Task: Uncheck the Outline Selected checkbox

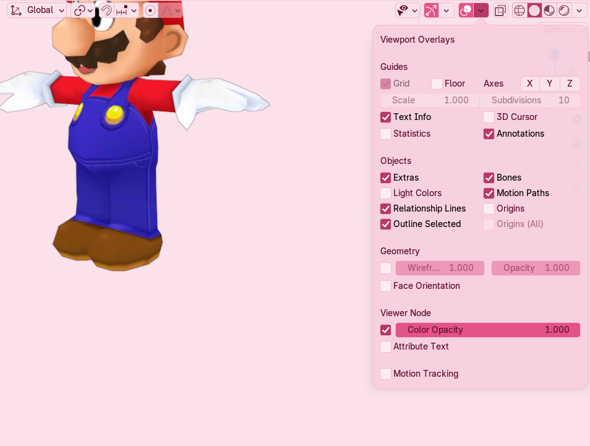Action: [x=385, y=224]
